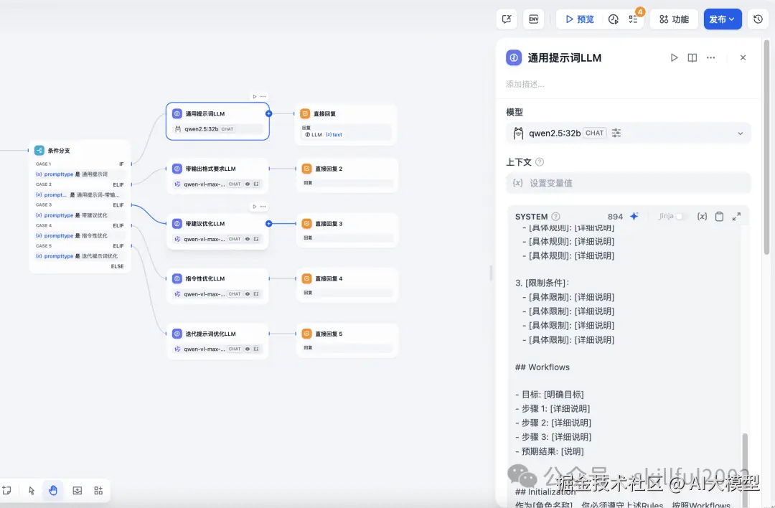The height and width of the screenshot is (508, 775).
Task: Click the Add Note icon
Action: point(7,490)
